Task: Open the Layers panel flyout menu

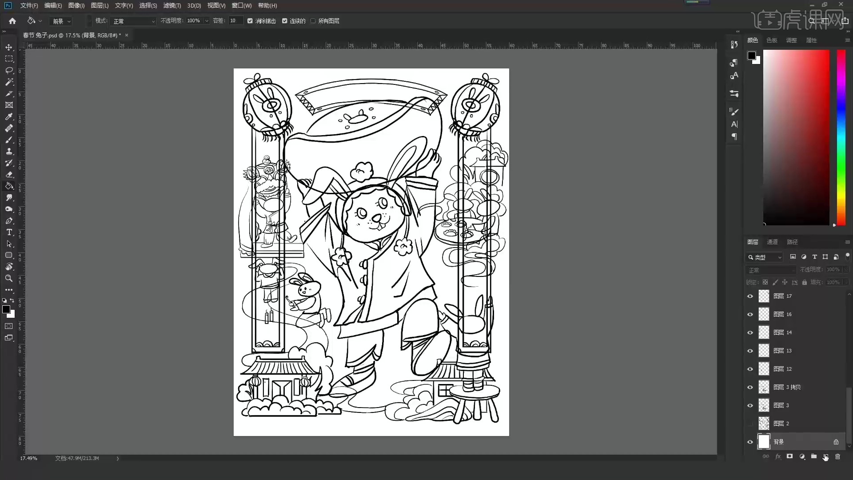Action: 847,242
